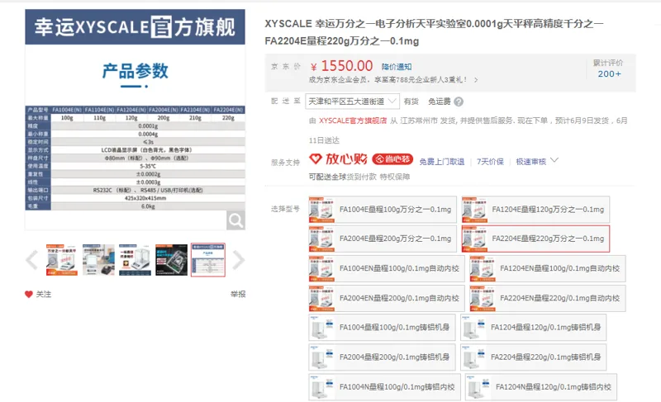Choose model FA1004E量程100g万分之一0.1mg
This screenshot has width=661, height=402.
point(383,209)
